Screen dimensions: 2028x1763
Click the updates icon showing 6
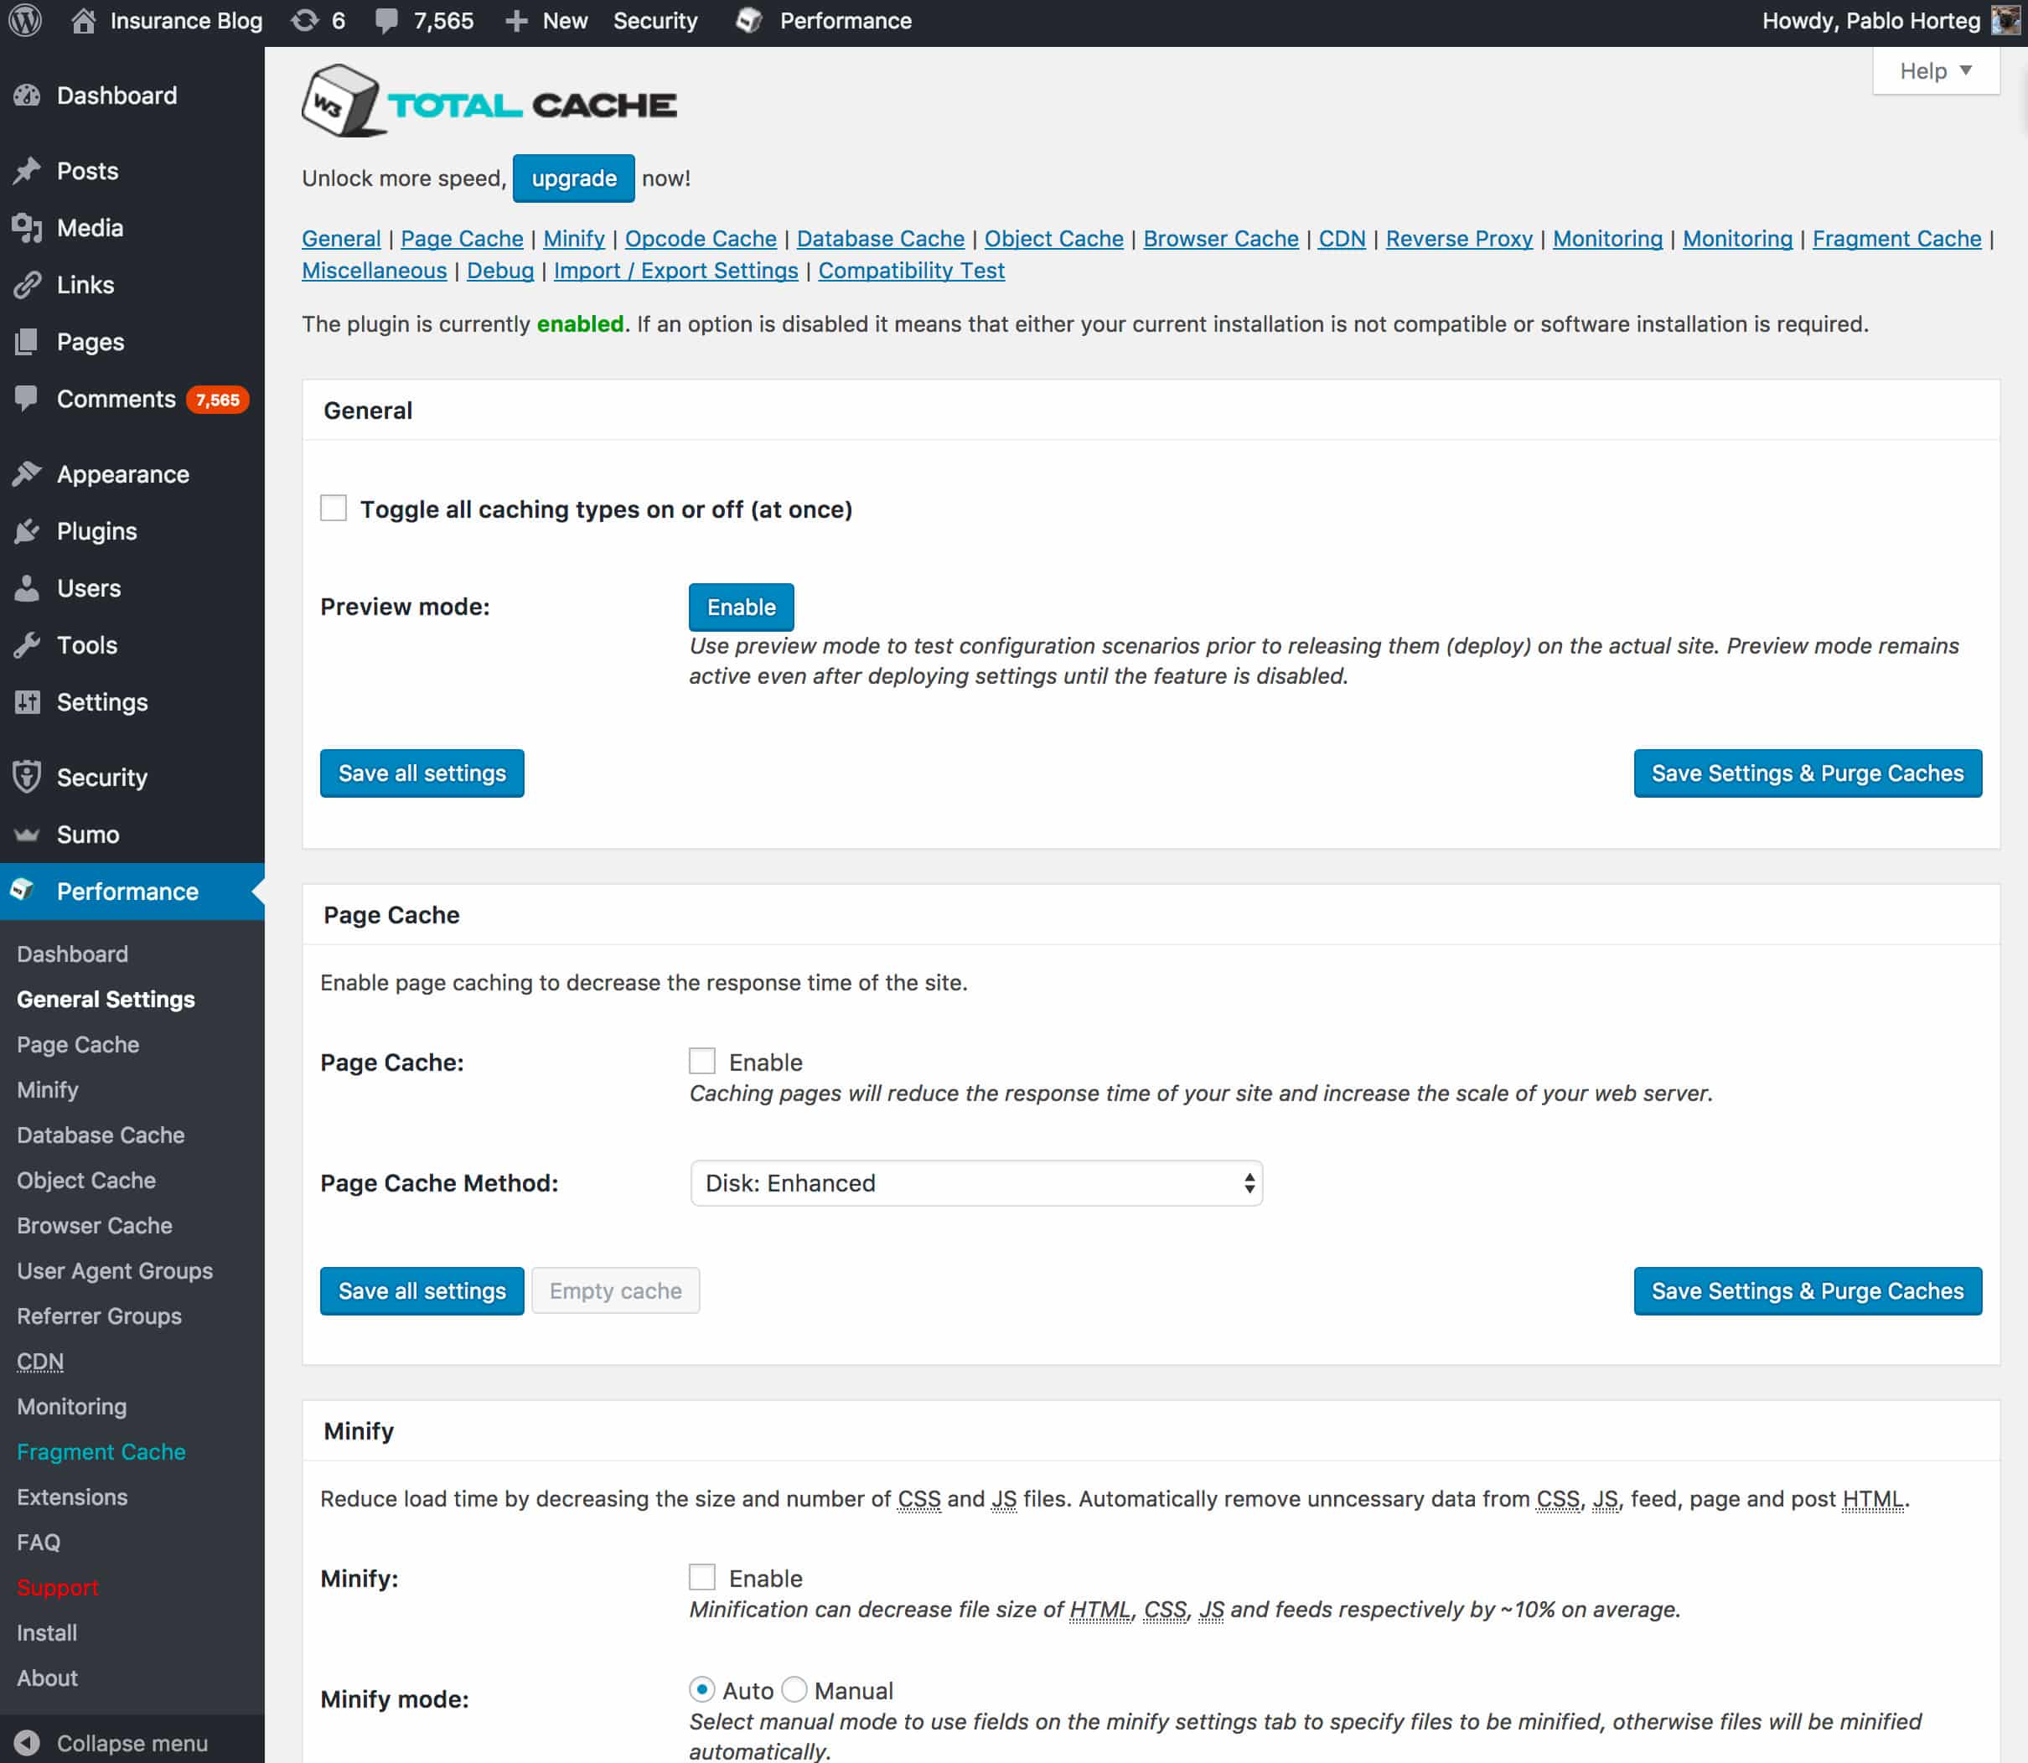point(305,21)
